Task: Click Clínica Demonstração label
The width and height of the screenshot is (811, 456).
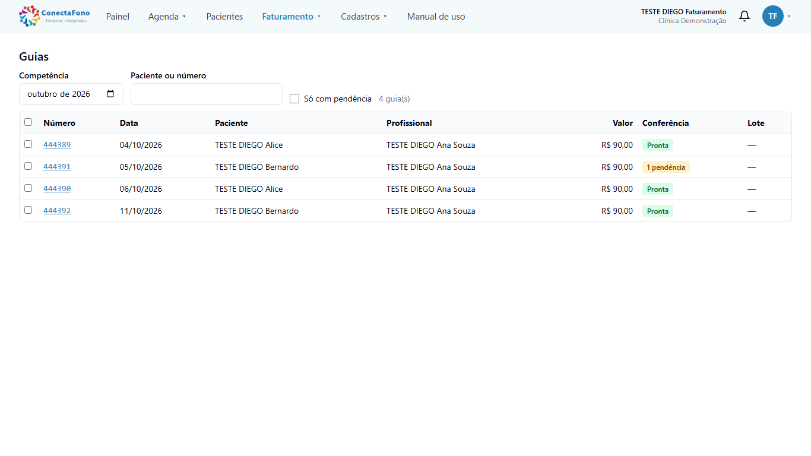Action: (x=692, y=21)
